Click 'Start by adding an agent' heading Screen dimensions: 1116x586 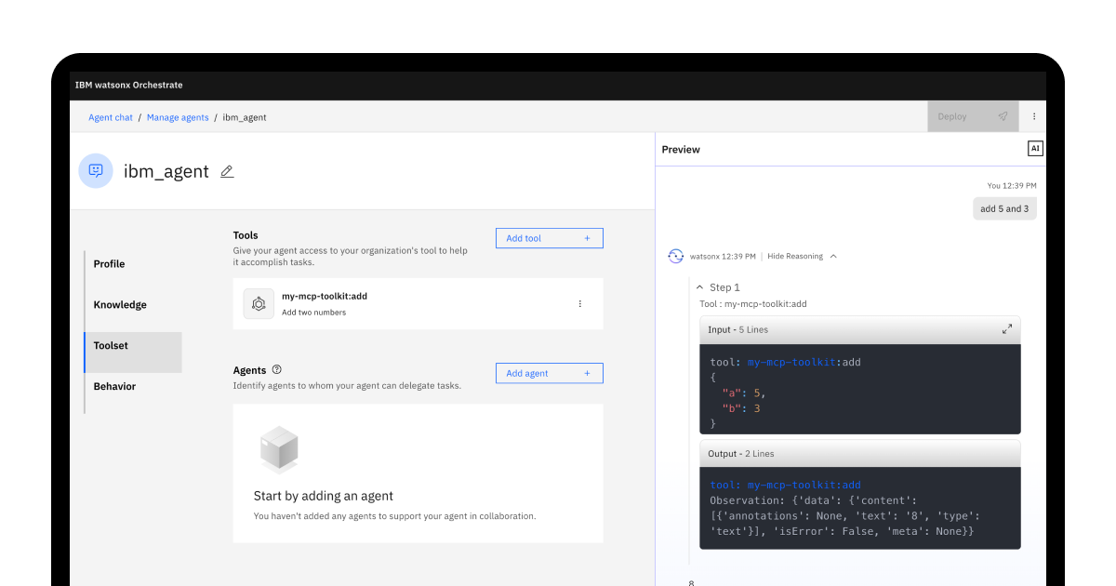pos(324,496)
